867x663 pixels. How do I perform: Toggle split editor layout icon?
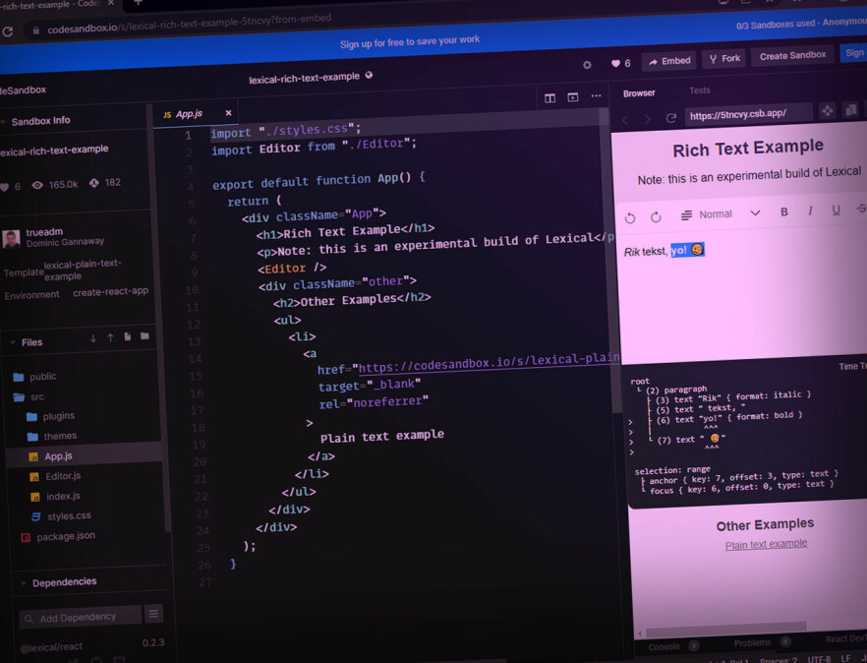(549, 98)
